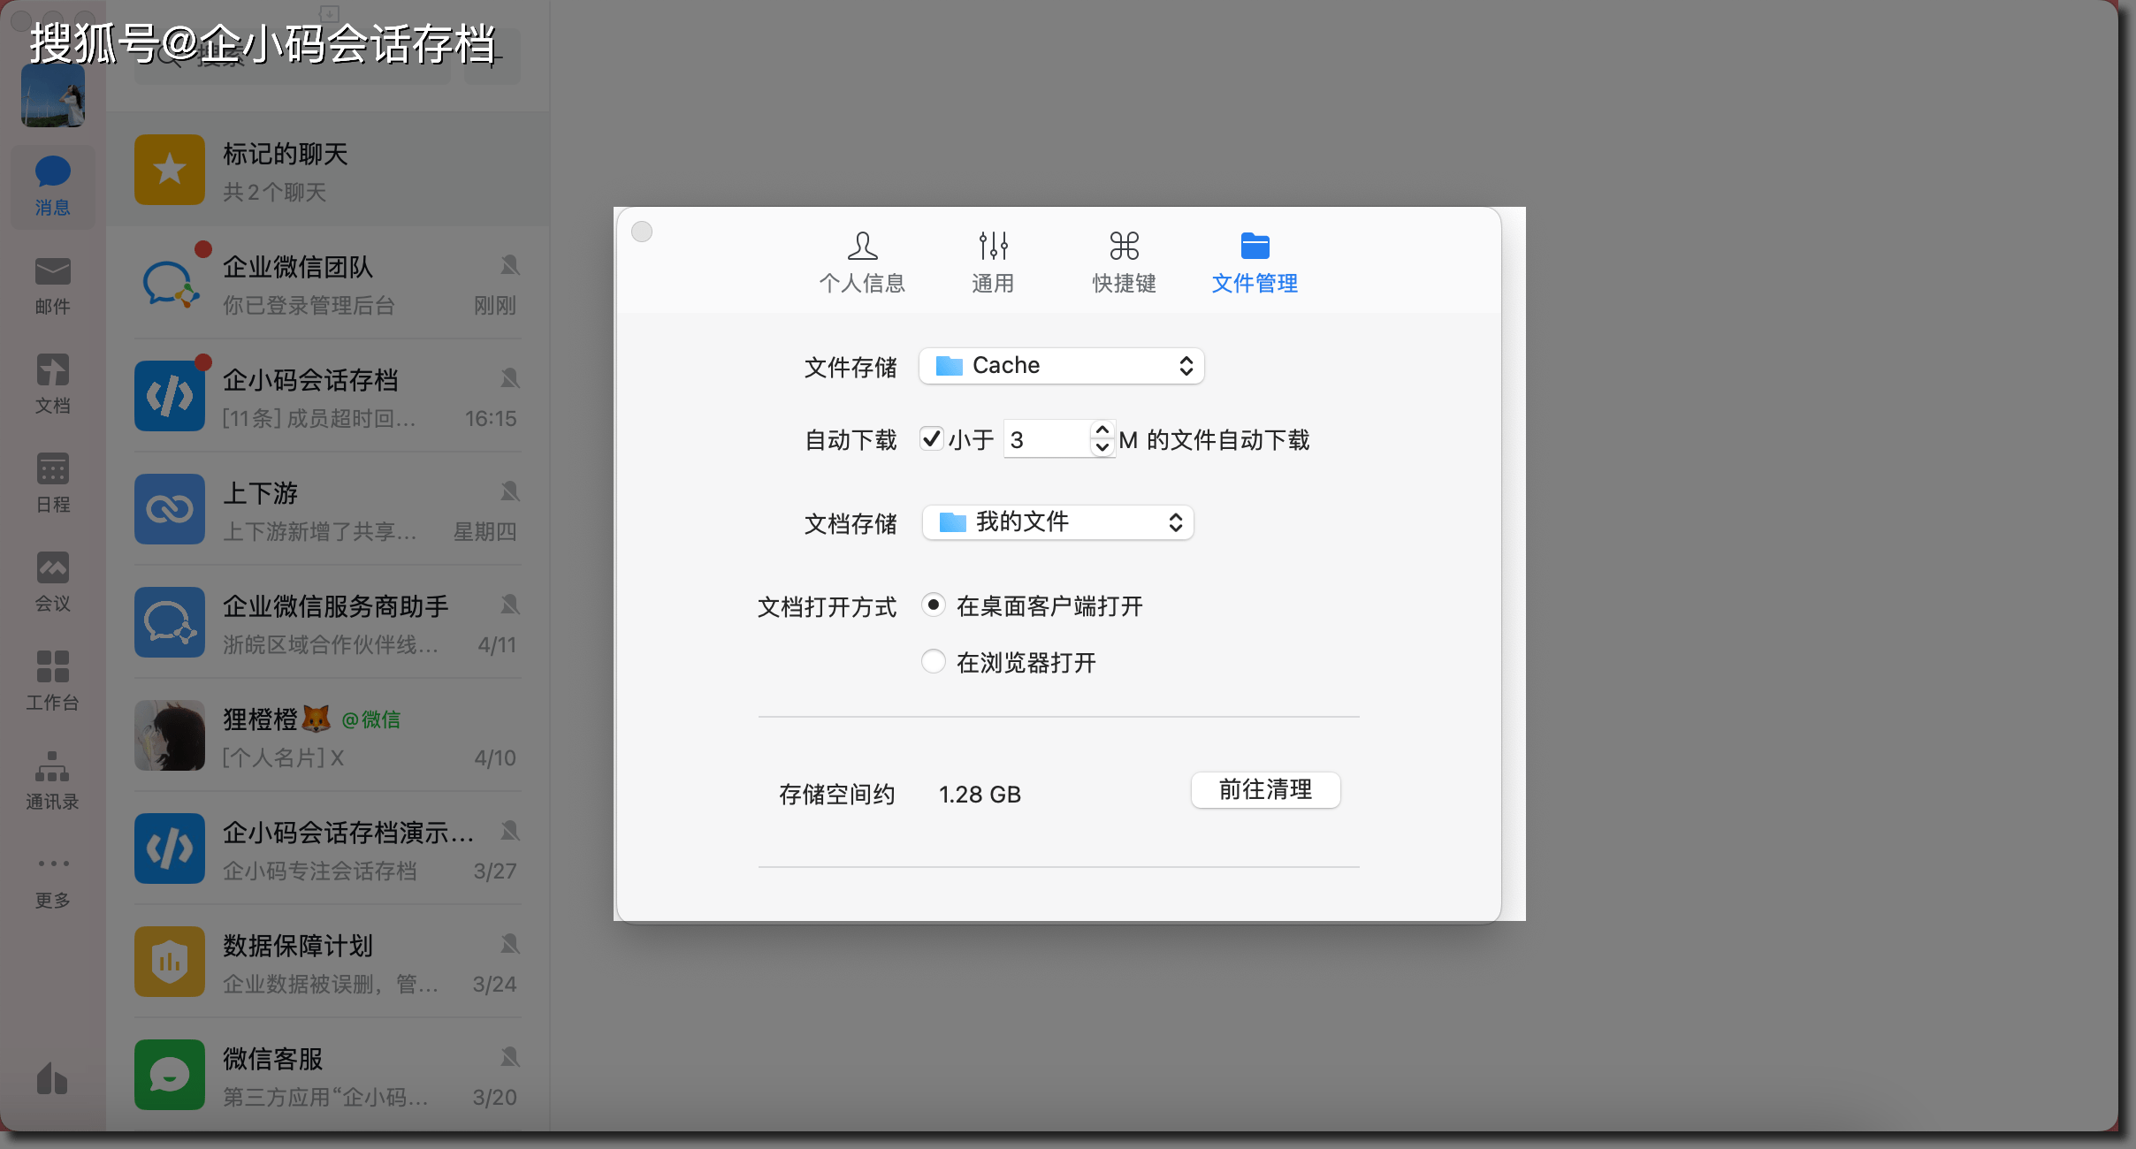
Task: Open the 会议 meeting sidebar icon
Action: pos(52,582)
